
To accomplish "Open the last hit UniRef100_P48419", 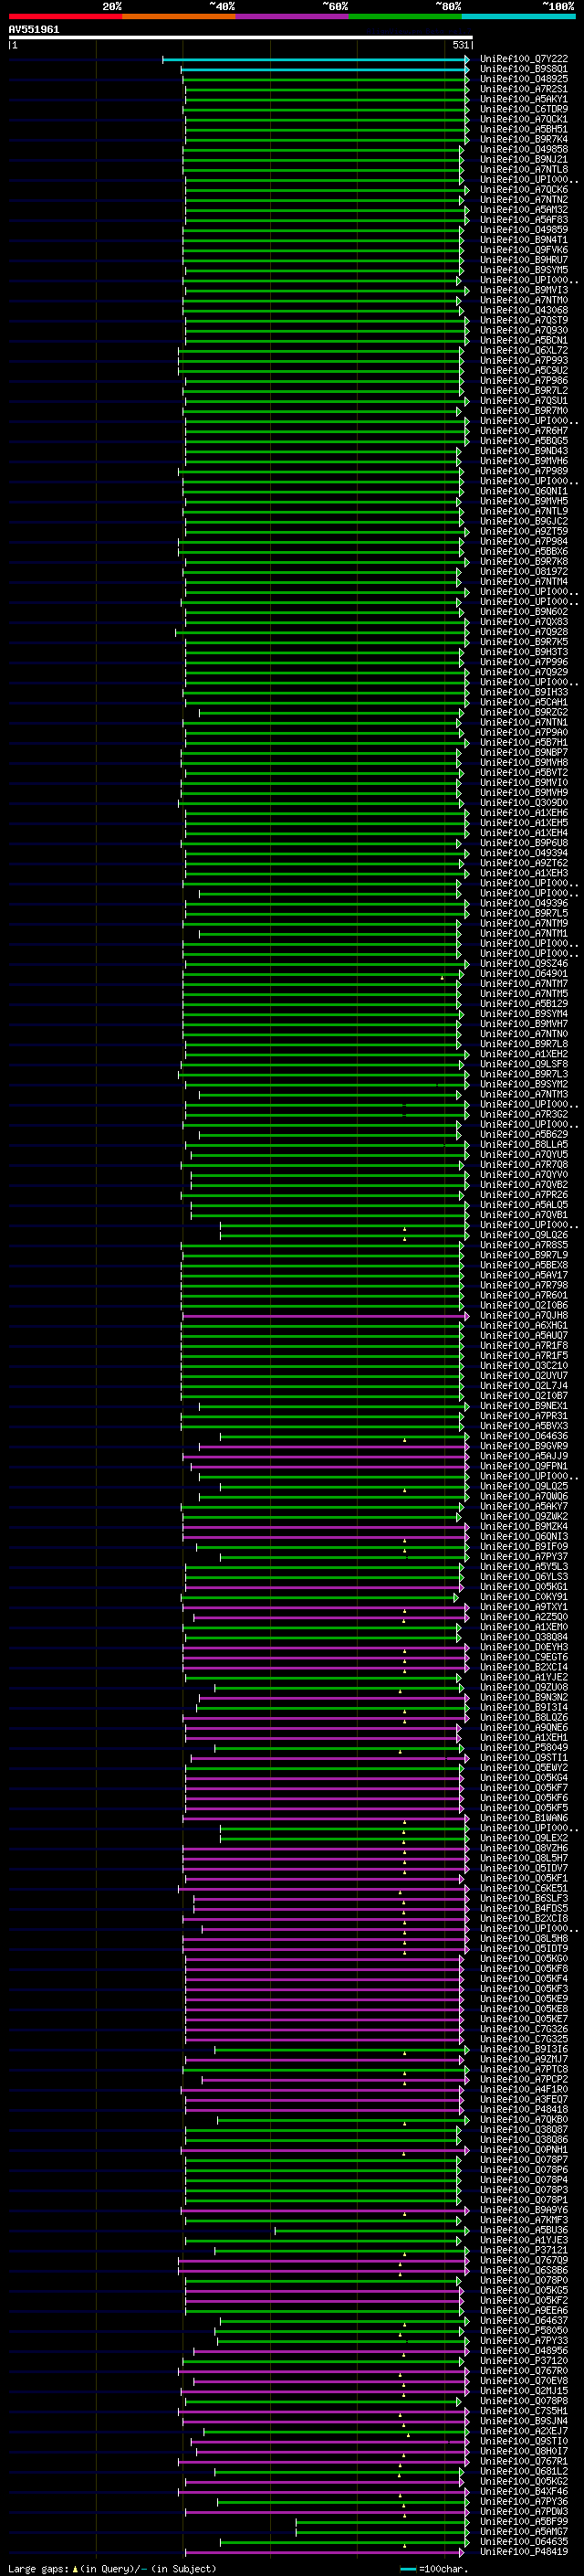I will (x=524, y=2551).
